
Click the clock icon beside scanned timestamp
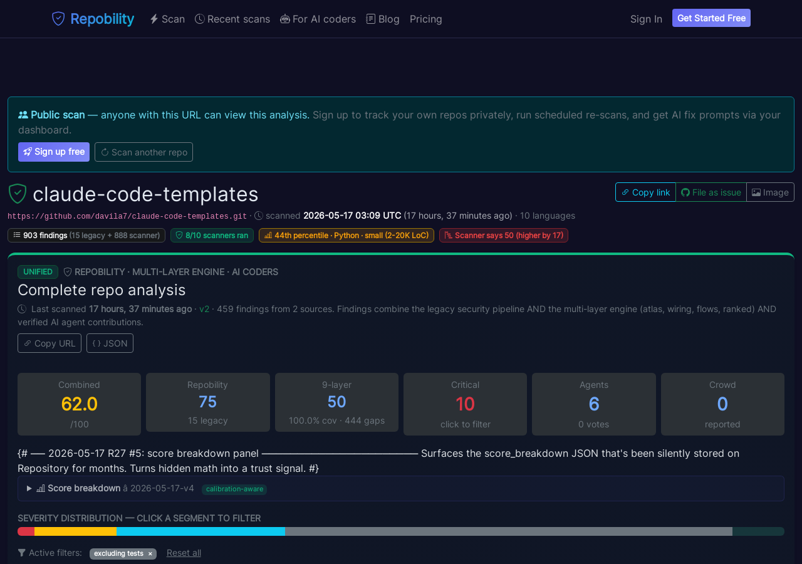click(259, 216)
